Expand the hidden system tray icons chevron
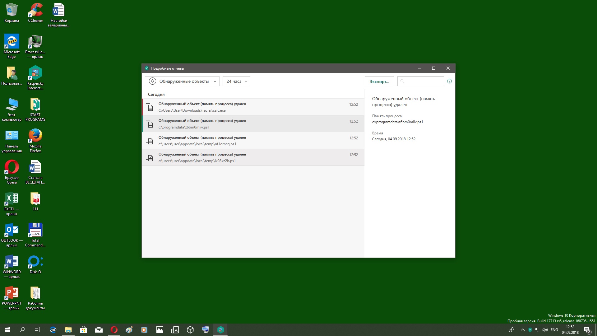 pos(522,330)
